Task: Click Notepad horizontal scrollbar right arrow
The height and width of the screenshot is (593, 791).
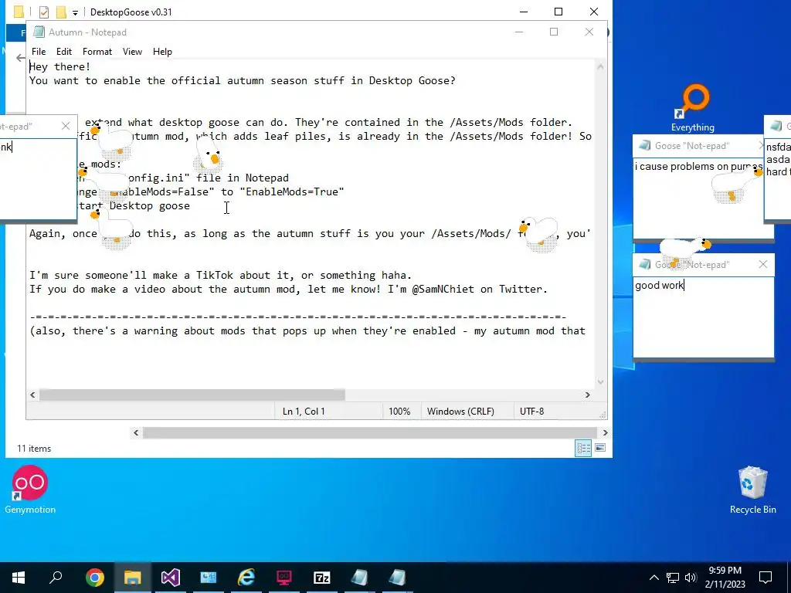Action: pos(587,395)
